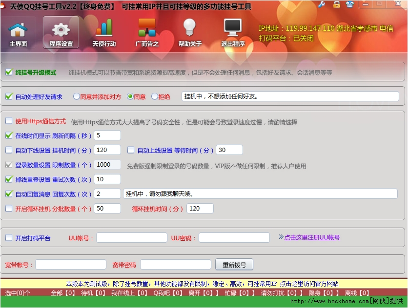Click the UU帐号 input field

(x=132, y=237)
